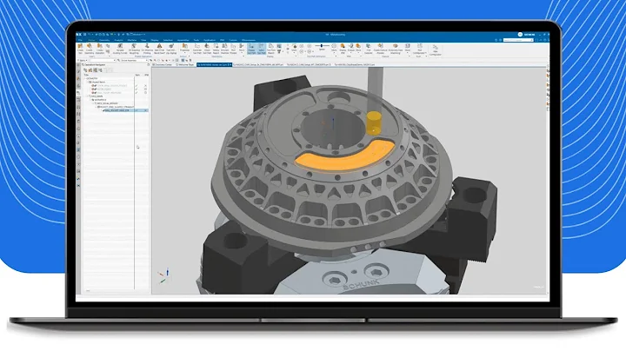Switch to the Tools ribbon tab

(196, 40)
